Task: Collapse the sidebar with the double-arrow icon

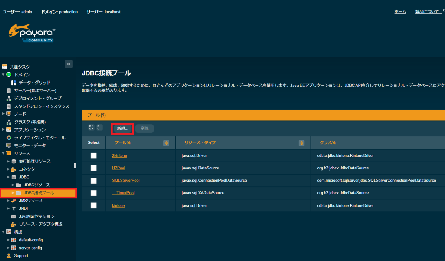Action: tap(69, 64)
